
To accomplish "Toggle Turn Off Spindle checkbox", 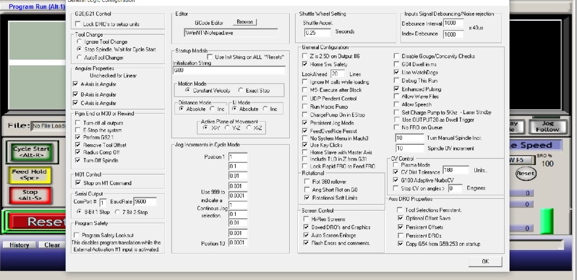I will point(78,160).
